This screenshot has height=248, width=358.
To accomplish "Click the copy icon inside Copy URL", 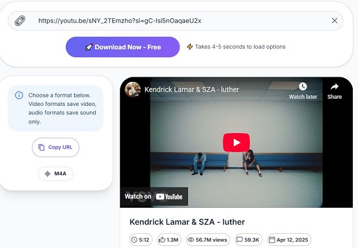I will [x=41, y=147].
